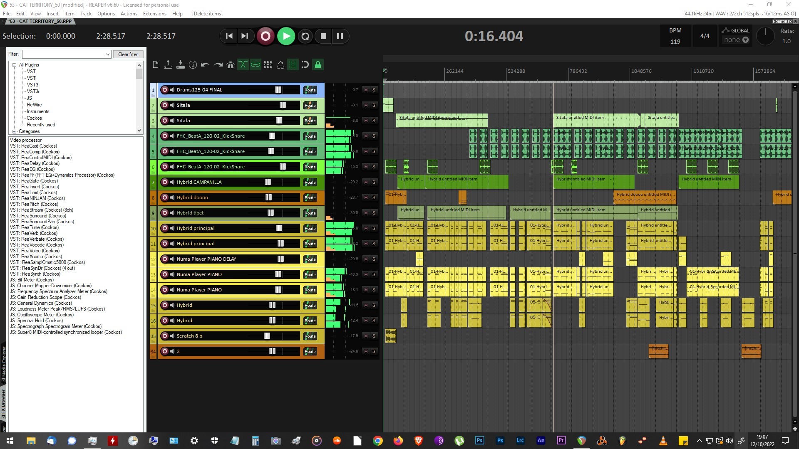This screenshot has height=449, width=799.
Task: Adjust the playback Rate knob
Action: (x=765, y=37)
